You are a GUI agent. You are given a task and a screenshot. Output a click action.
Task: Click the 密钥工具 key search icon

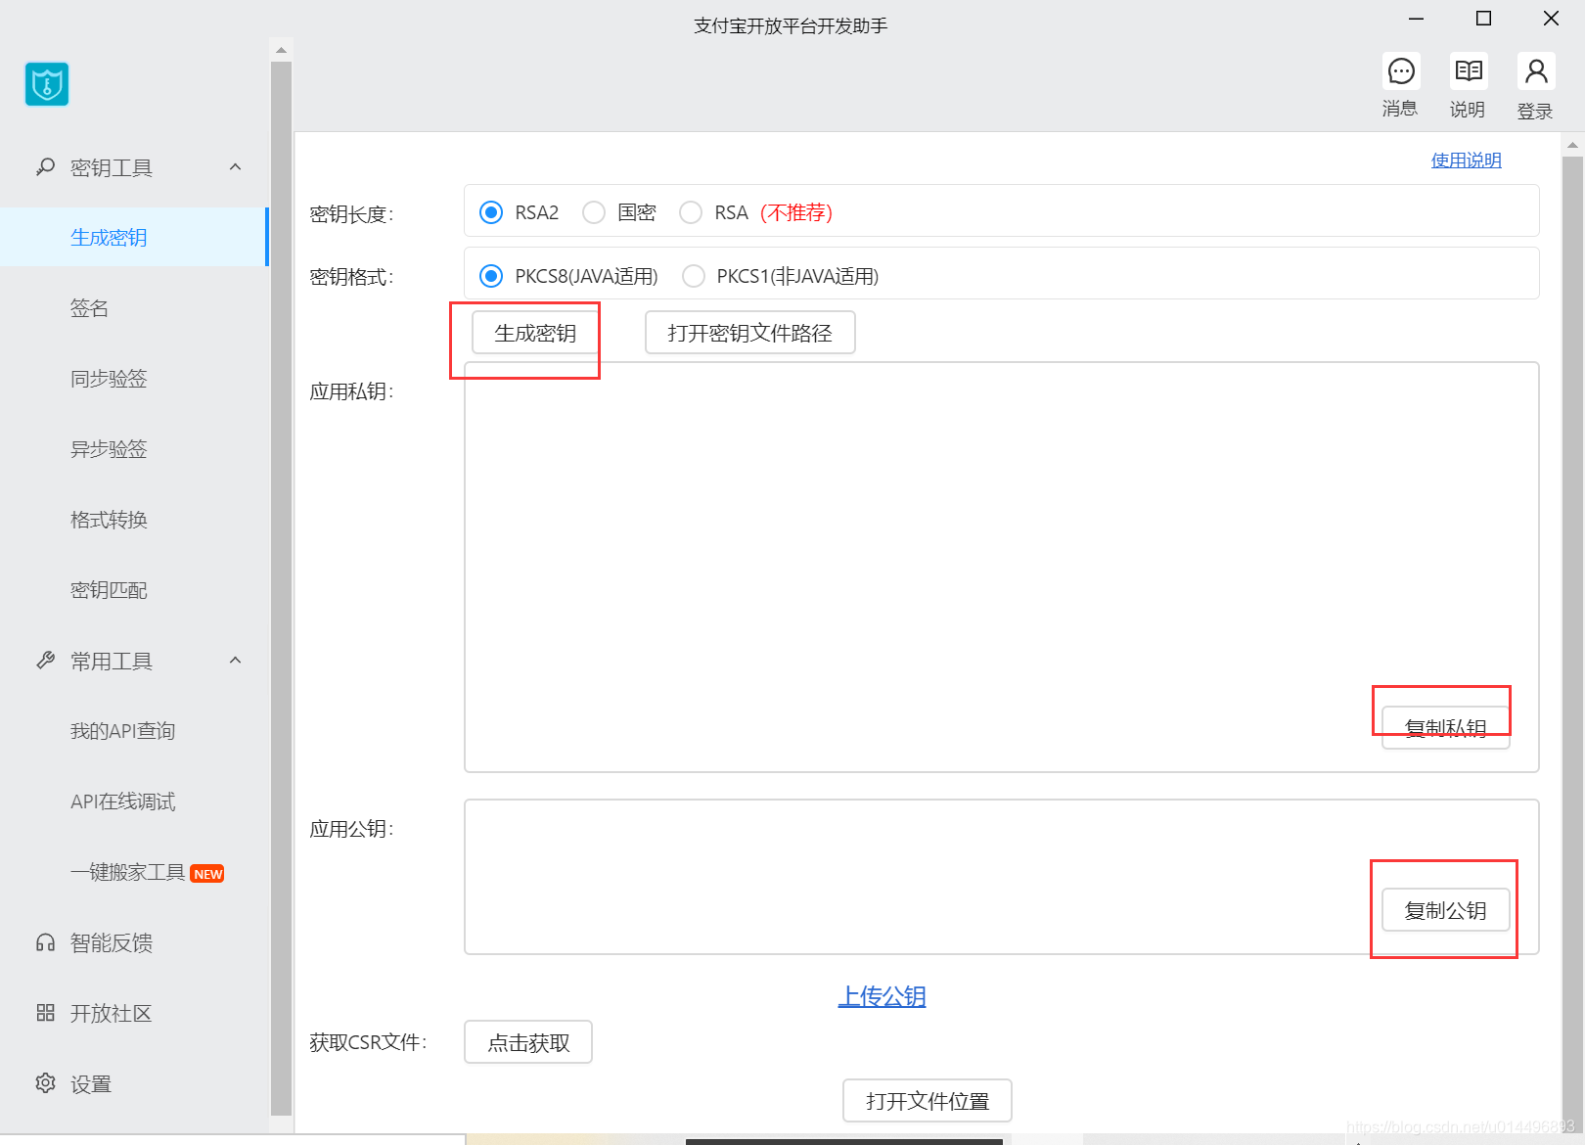click(45, 167)
